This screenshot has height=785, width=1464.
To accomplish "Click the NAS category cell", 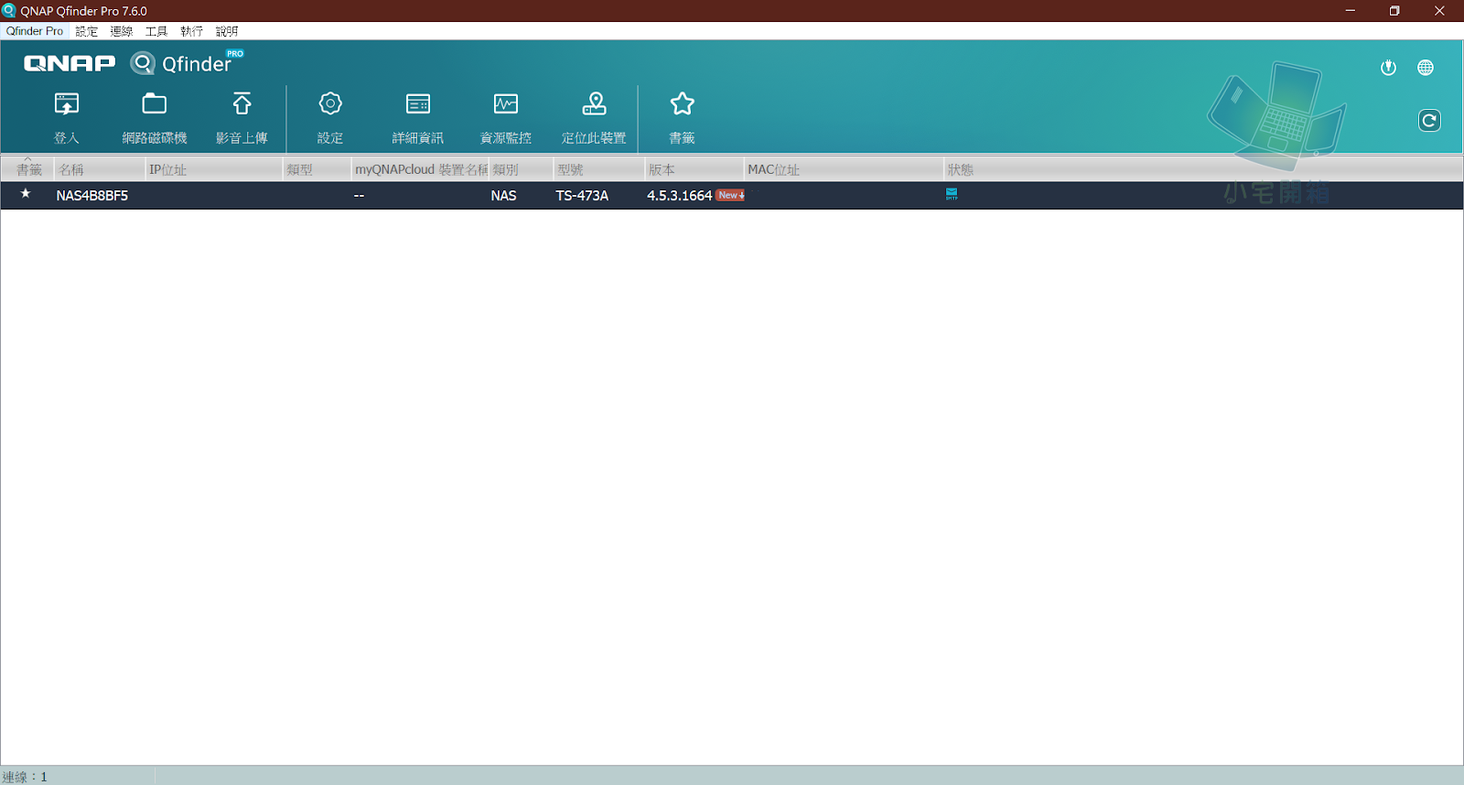I will (503, 196).
